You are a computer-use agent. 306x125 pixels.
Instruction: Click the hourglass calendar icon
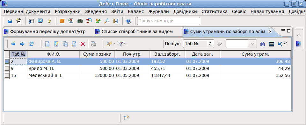click(89, 21)
